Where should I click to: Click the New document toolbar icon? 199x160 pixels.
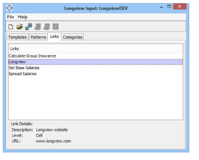(x=11, y=27)
